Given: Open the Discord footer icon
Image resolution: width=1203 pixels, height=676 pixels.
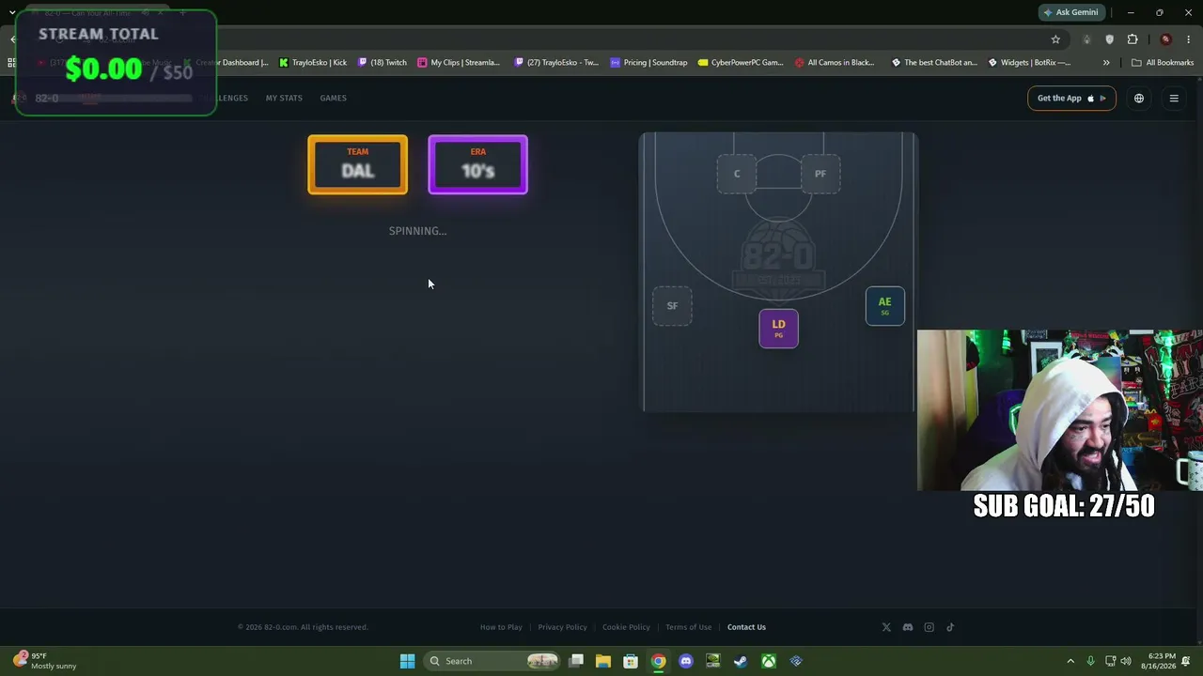Looking at the screenshot, I should pyautogui.click(x=908, y=627).
